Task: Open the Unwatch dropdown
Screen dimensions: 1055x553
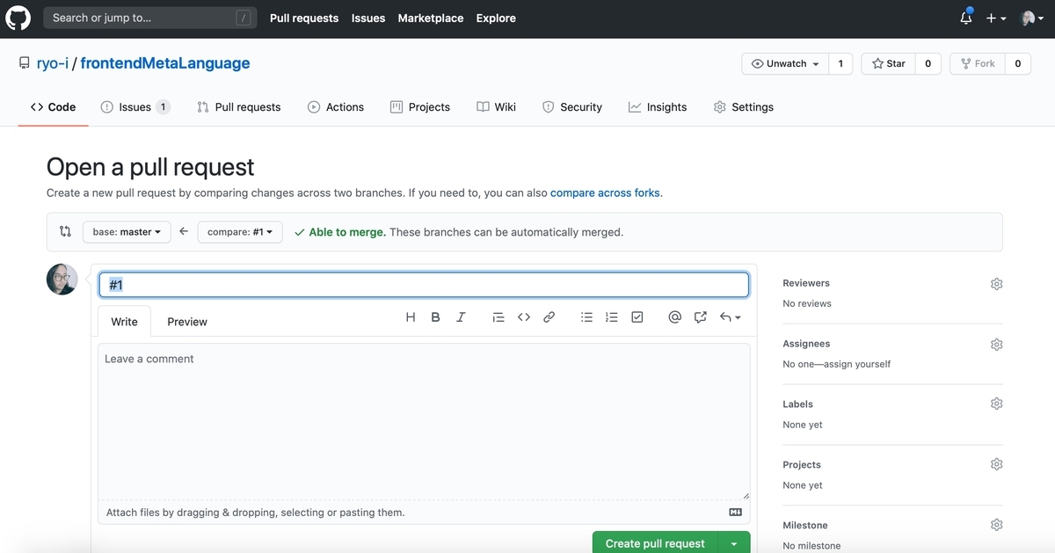Action: point(785,63)
